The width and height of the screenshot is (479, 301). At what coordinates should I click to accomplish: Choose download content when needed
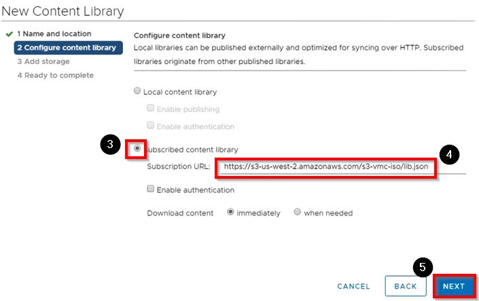pos(297,212)
